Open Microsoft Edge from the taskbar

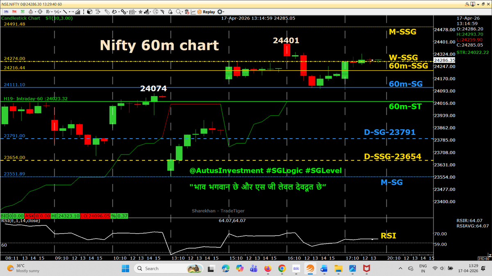(x=225, y=268)
